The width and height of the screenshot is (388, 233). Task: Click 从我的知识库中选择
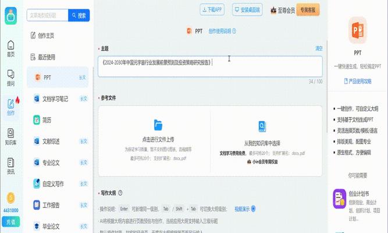click(x=262, y=143)
